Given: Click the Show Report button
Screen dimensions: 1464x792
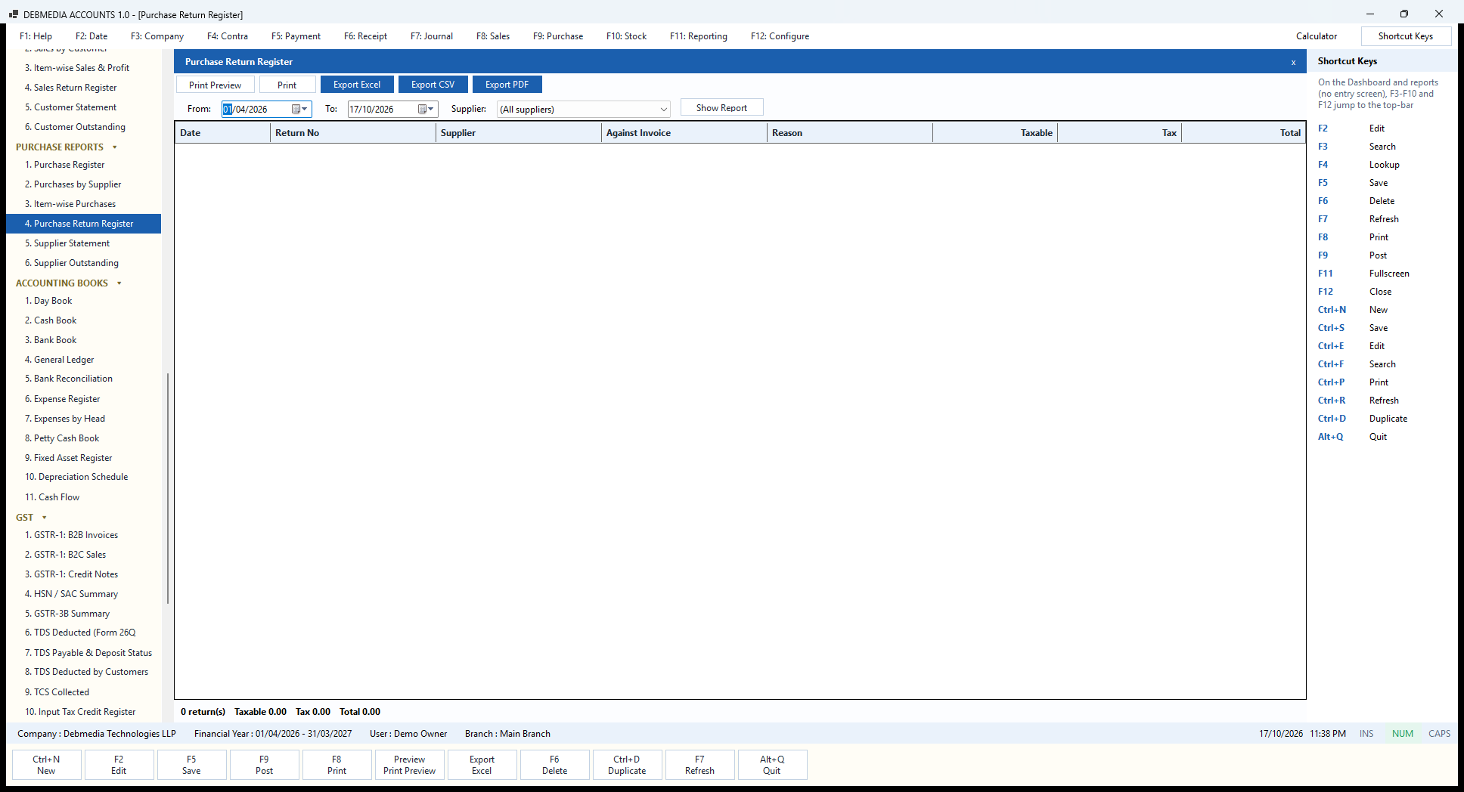Looking at the screenshot, I should pos(722,108).
